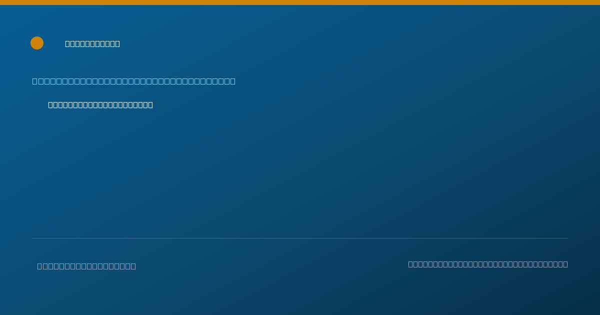The image size is (600, 315).
Task: Click the orange circle logo icon
Action: coord(37,43)
